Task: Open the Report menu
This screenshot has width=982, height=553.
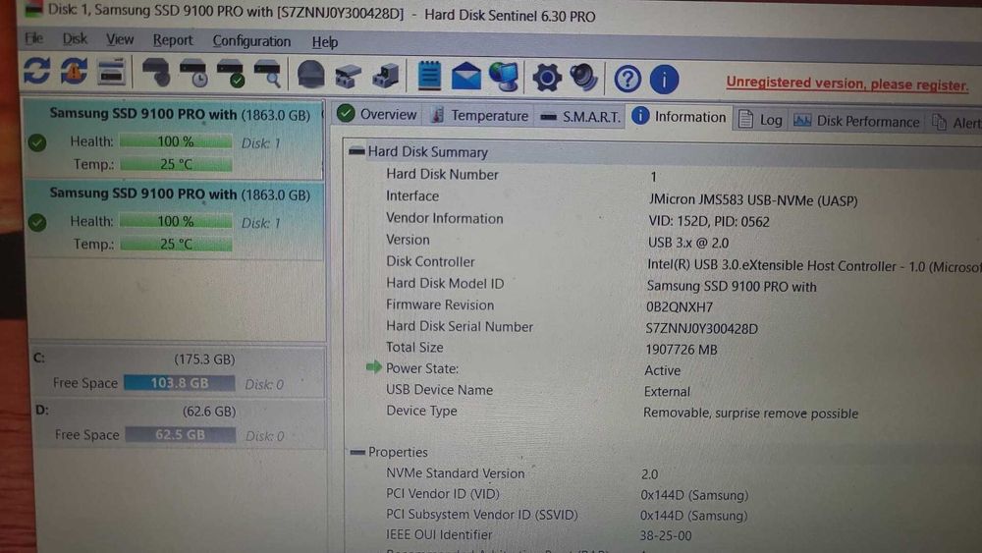Action: tap(173, 40)
